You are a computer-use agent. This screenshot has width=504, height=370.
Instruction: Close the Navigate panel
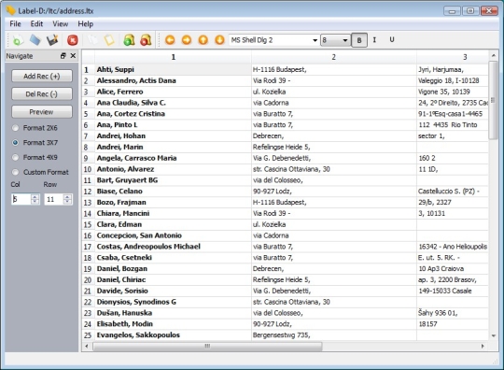74,56
